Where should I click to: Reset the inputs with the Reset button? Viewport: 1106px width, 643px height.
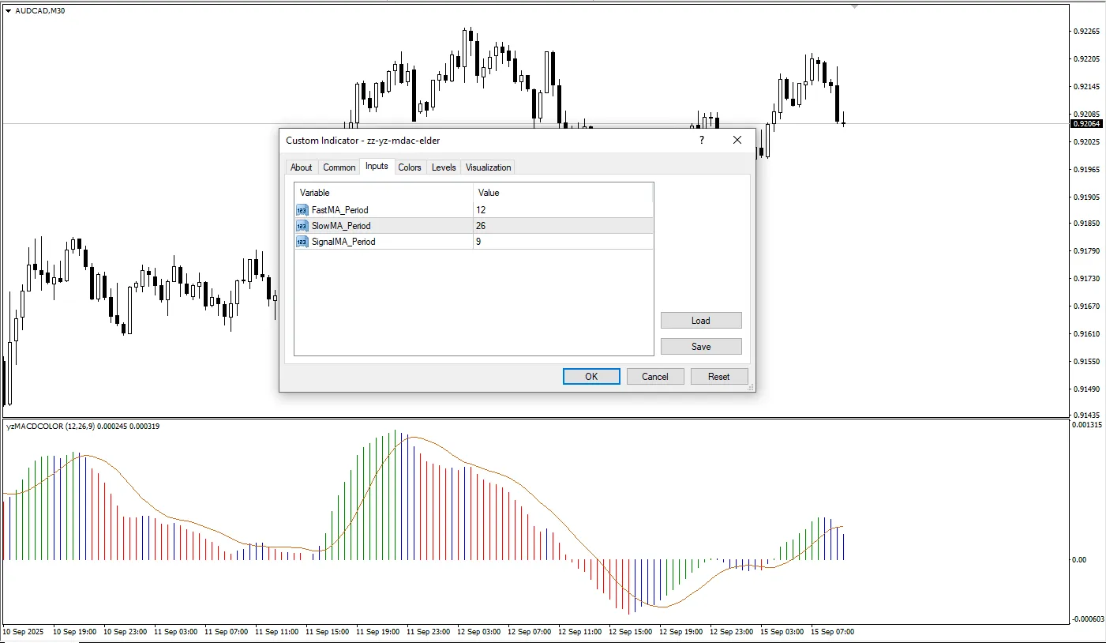click(718, 377)
